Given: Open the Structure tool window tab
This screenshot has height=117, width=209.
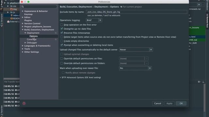Looking at the screenshot, I should pyautogui.click(x=2, y=20).
